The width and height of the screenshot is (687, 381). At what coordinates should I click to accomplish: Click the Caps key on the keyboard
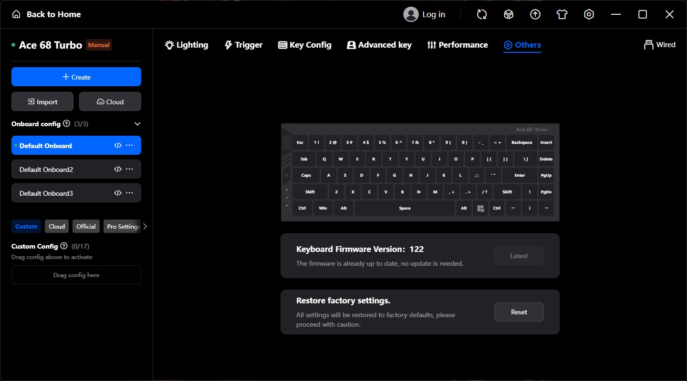306,175
